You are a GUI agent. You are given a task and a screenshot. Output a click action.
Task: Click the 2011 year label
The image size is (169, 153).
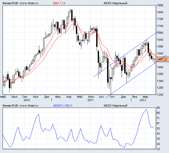[90, 100]
